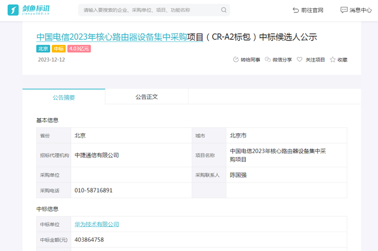The height and width of the screenshot is (251, 378).
Task: Click the 4.03亿元 amount tag
Action: click(79, 49)
